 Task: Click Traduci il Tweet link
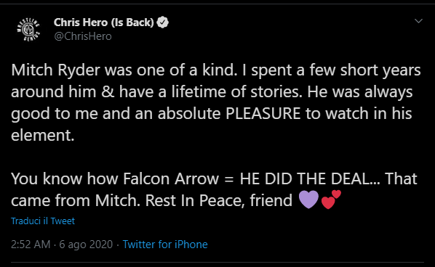point(43,221)
